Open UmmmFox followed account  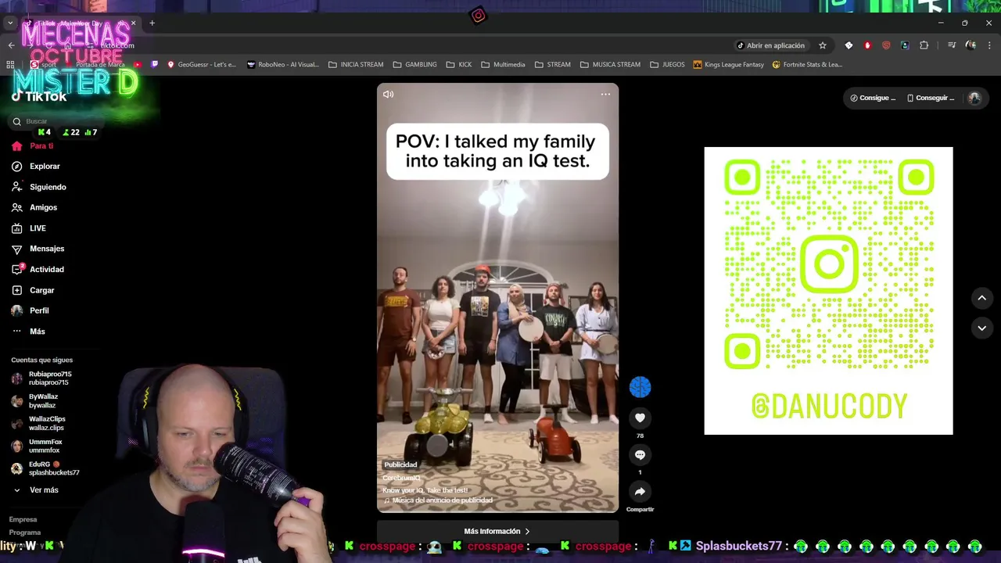[37, 446]
